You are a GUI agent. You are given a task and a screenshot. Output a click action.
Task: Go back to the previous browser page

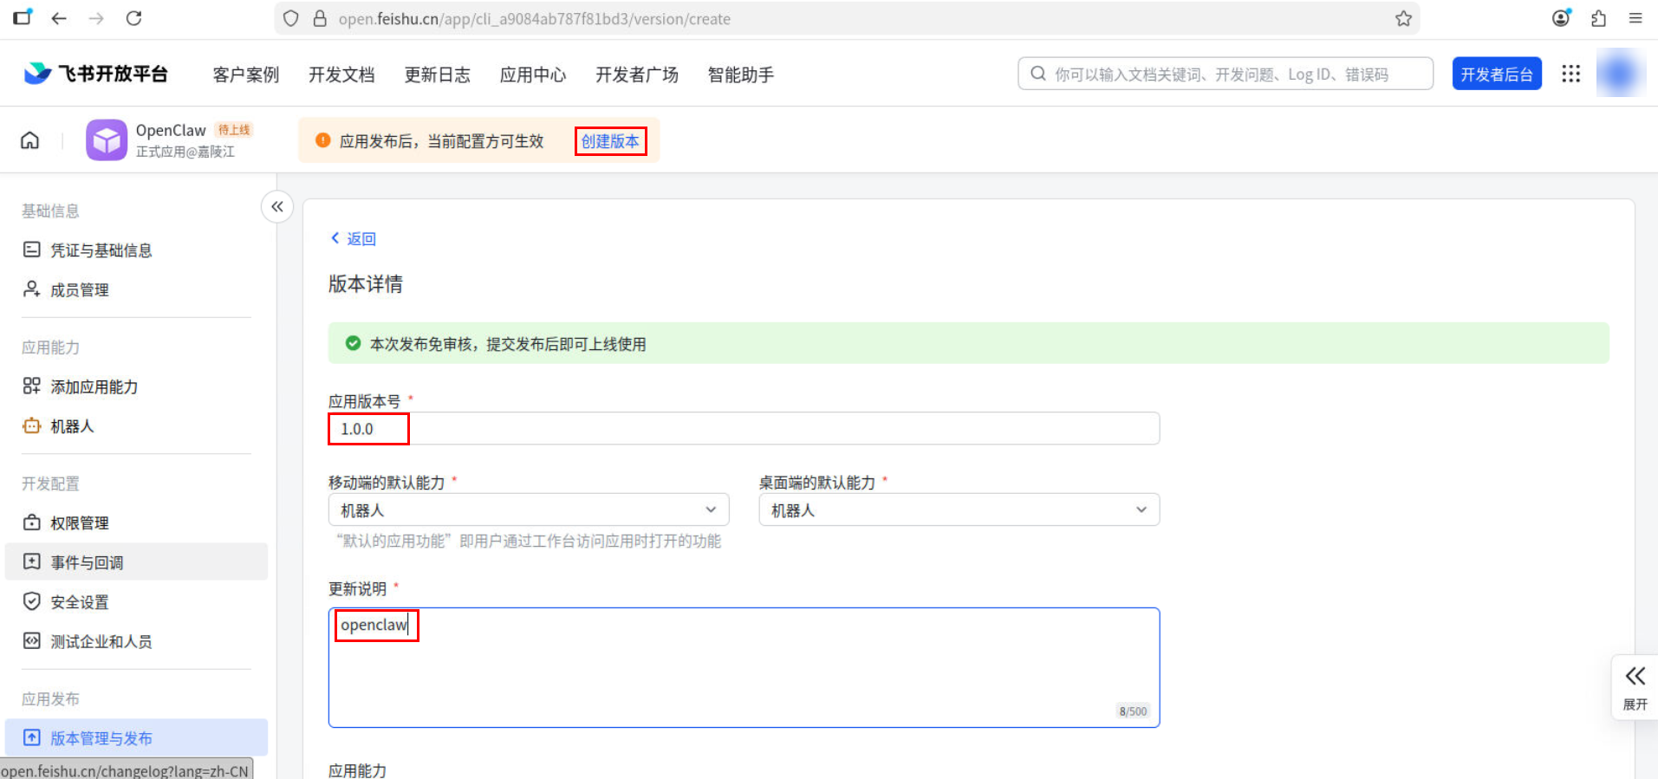(x=59, y=18)
